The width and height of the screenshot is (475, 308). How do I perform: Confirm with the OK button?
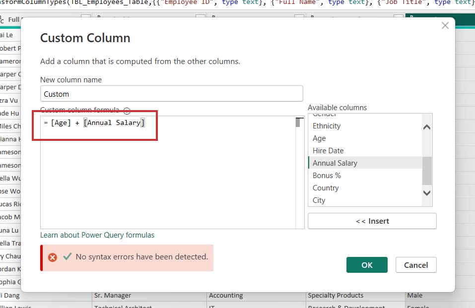(367, 265)
